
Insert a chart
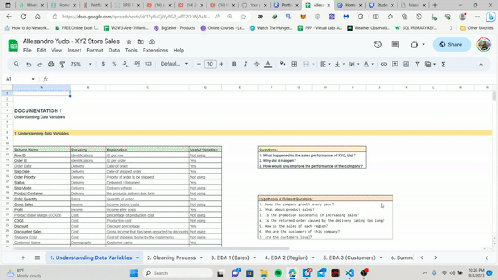pyautogui.click(x=406, y=64)
